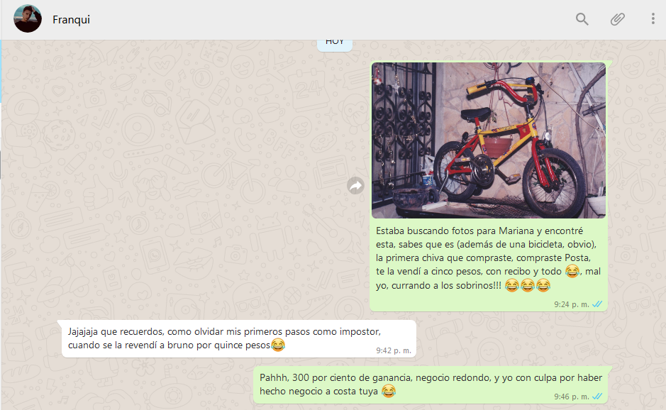Screen dimensions: 666x410
Task: Click blue read ticks on 9:24 message
Action: coord(597,304)
